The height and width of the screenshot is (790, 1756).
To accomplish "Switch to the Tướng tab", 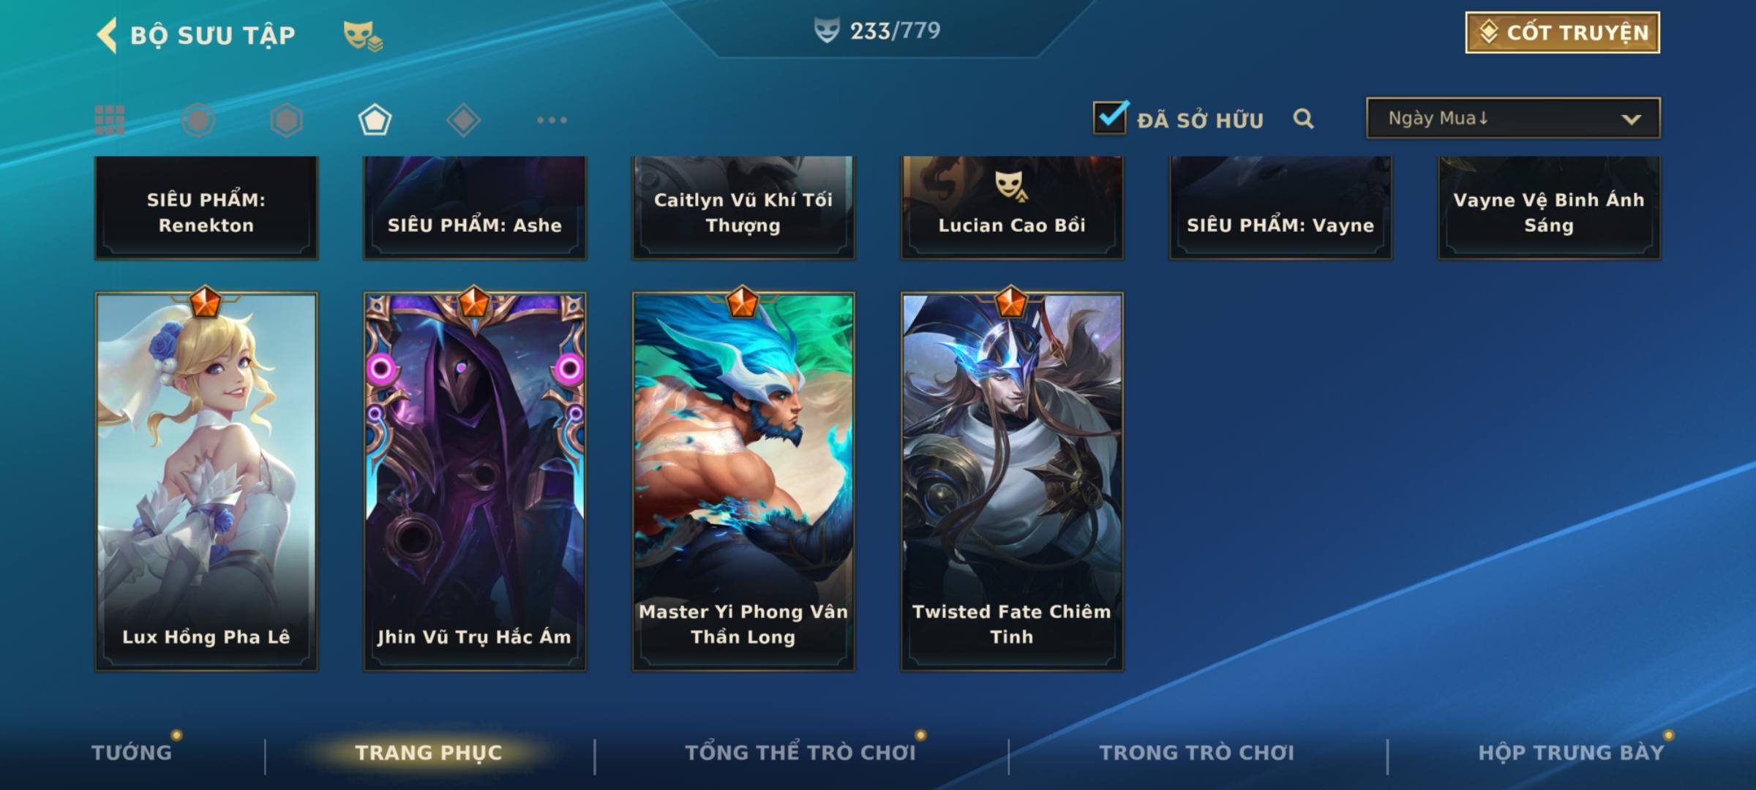I will 132,752.
